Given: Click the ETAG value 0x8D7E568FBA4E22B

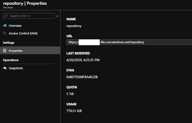Looking at the screenshot, I should coord(82,77).
